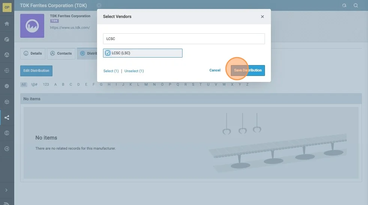Viewport: 368px width, 205px height.
Task: Close the Select Vendors dialog
Action: tap(262, 16)
